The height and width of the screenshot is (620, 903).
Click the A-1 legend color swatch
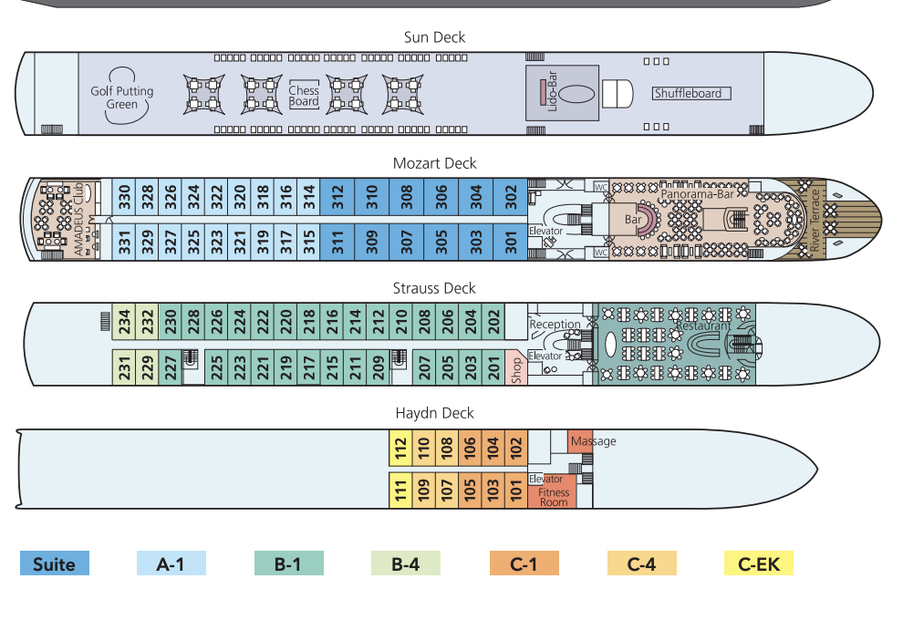[x=171, y=563]
